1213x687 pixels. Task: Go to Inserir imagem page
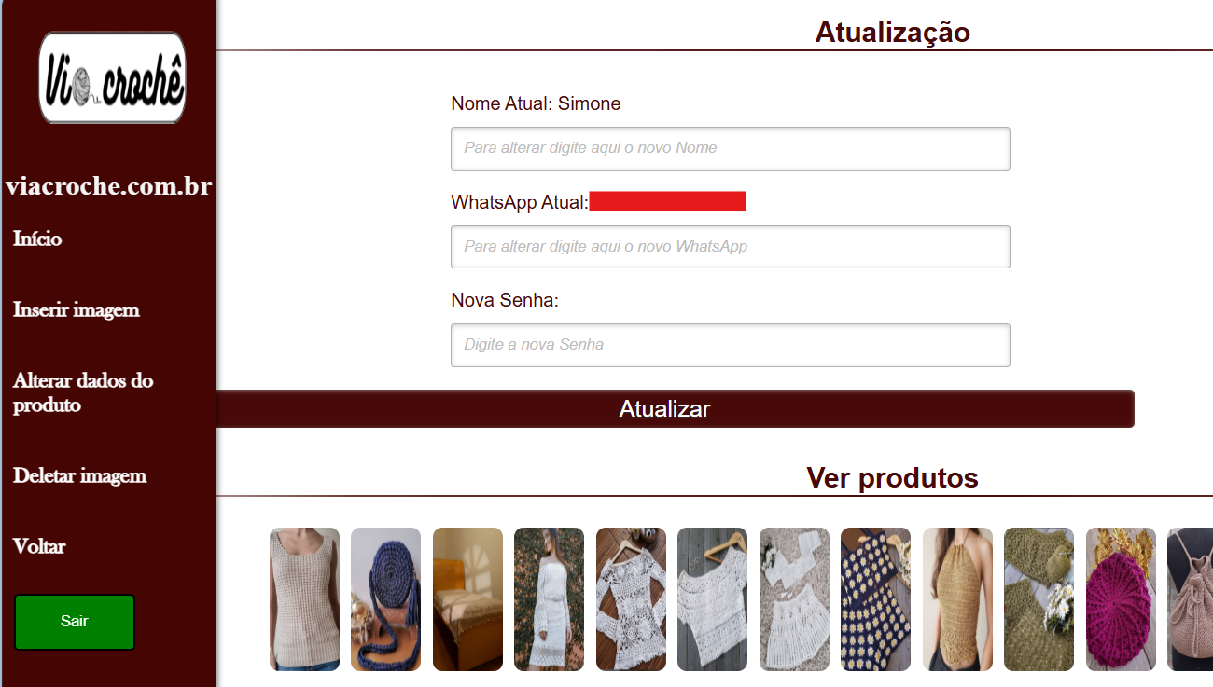77,309
